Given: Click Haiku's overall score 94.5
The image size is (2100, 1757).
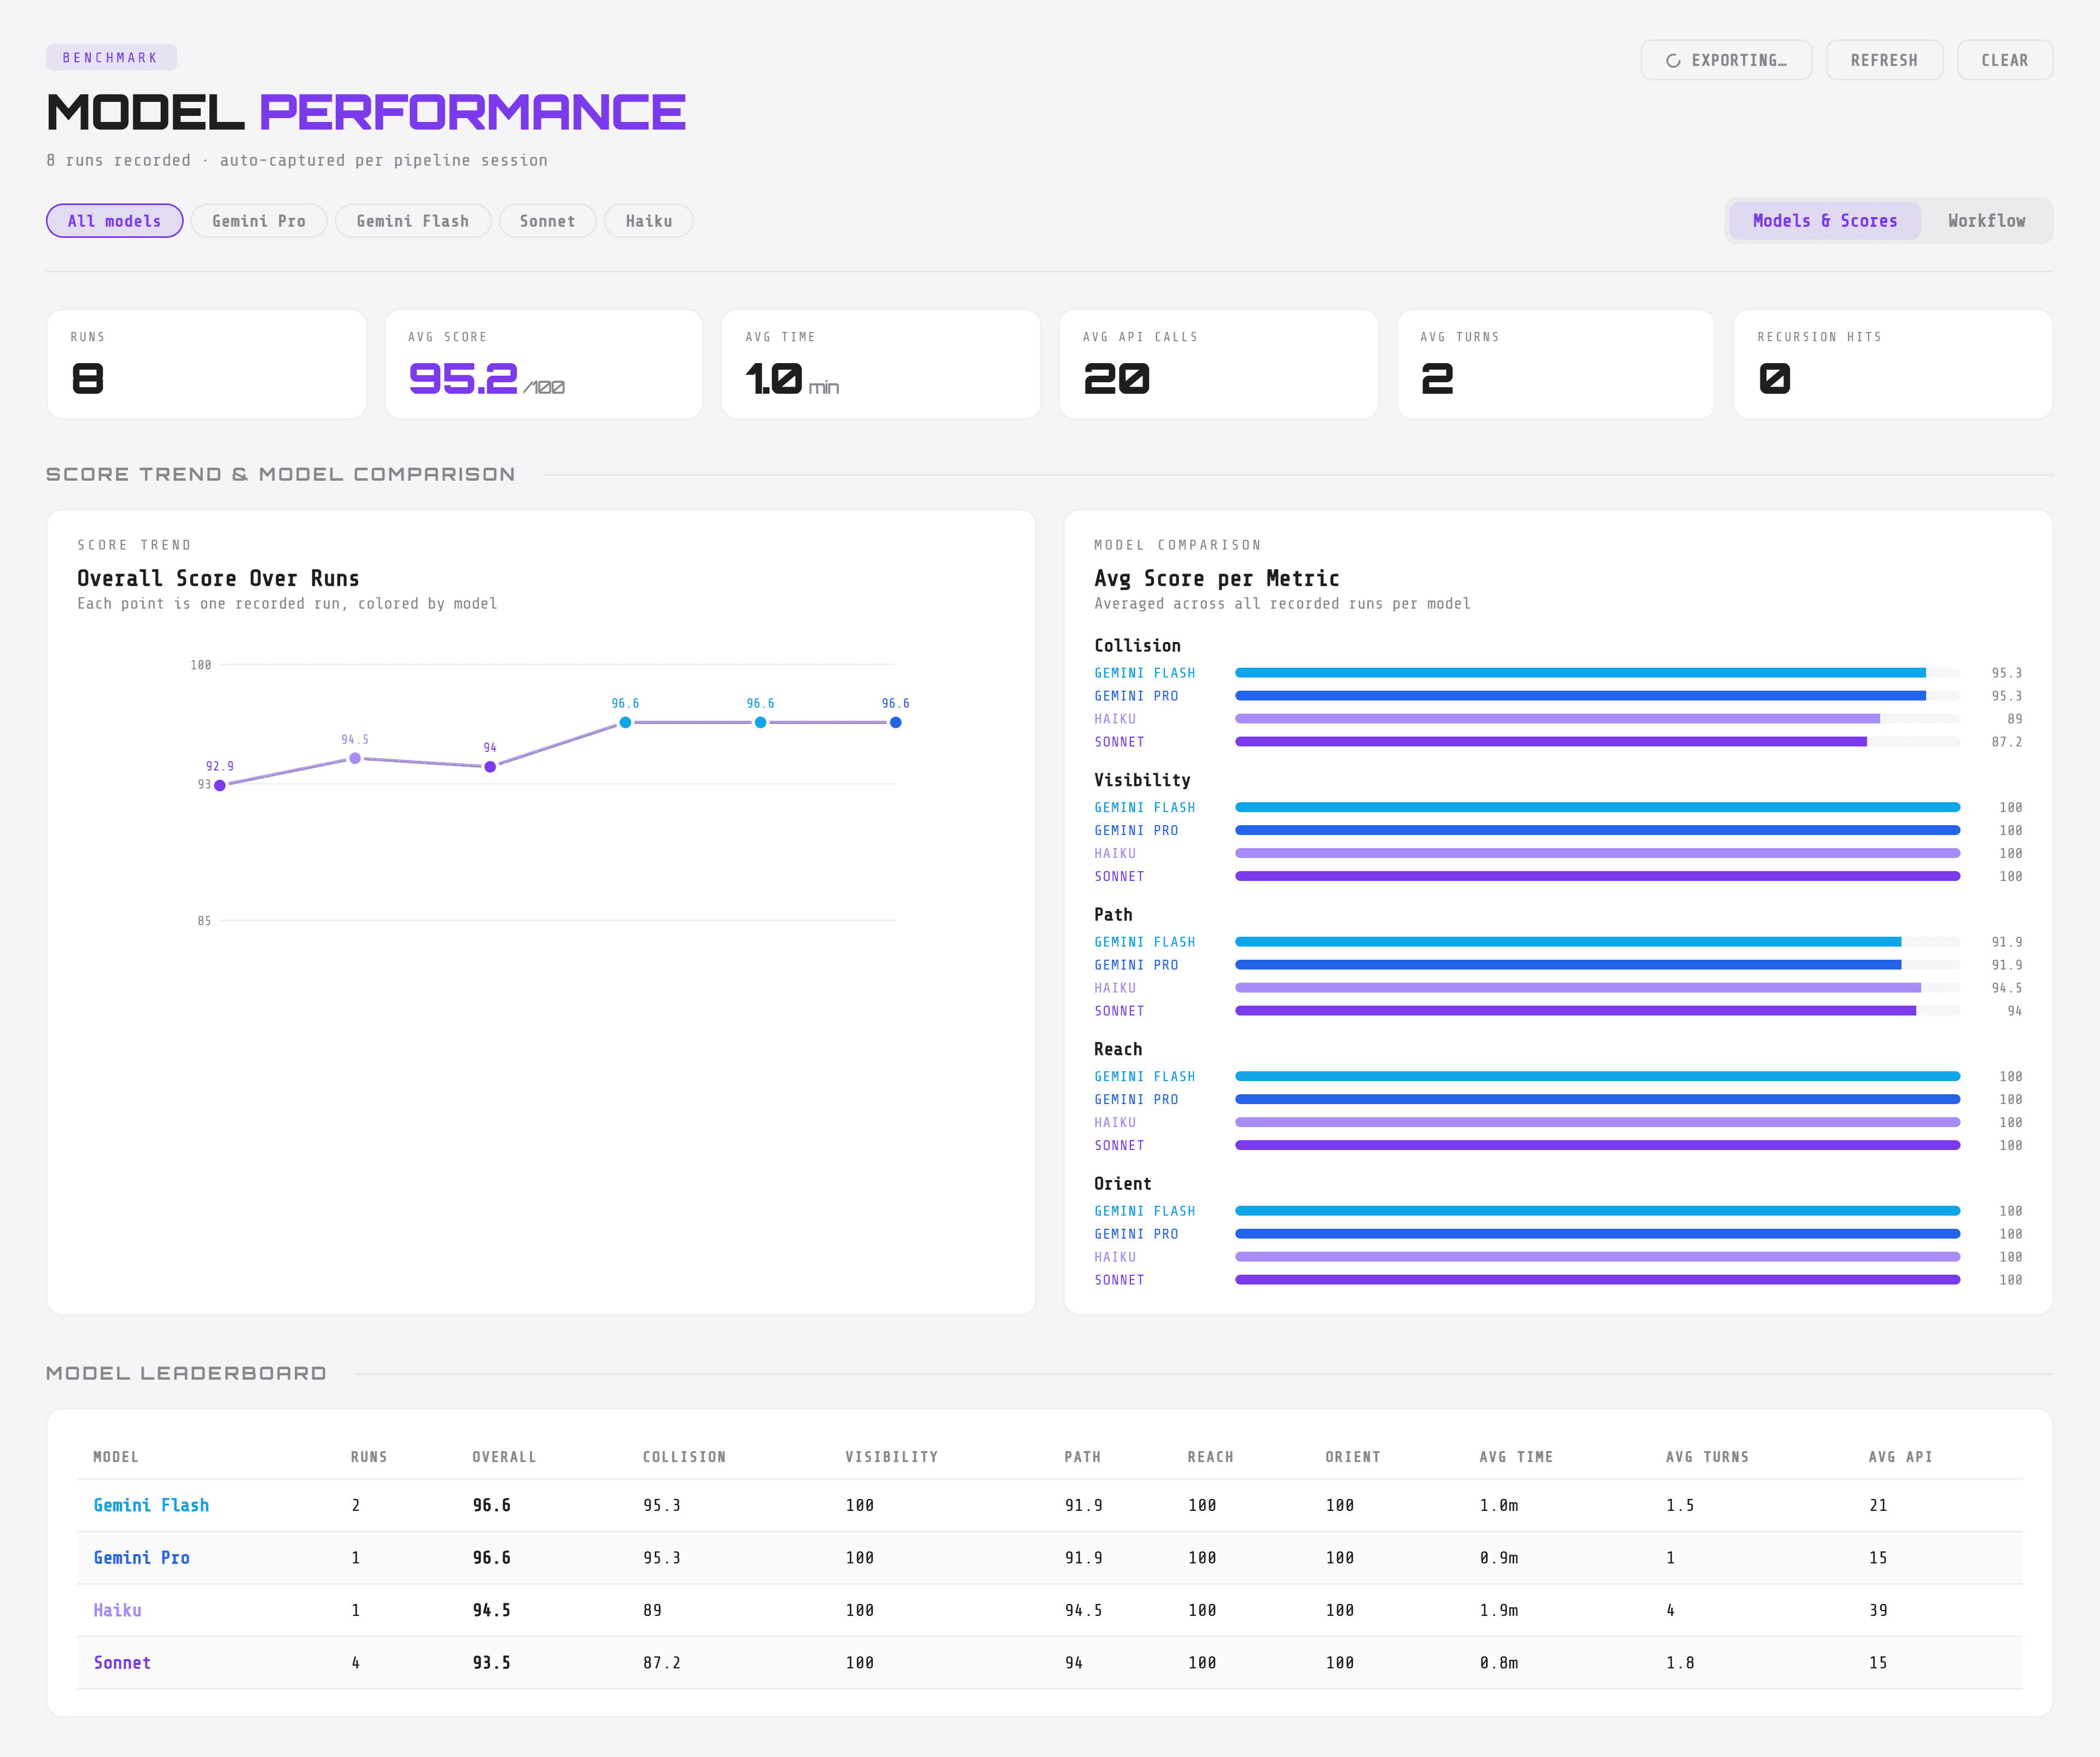Looking at the screenshot, I should (491, 1610).
